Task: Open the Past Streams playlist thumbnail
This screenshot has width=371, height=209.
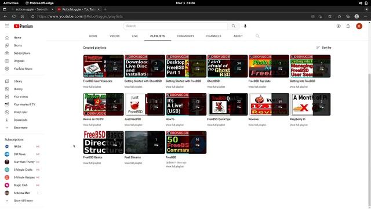Action: click(145, 142)
